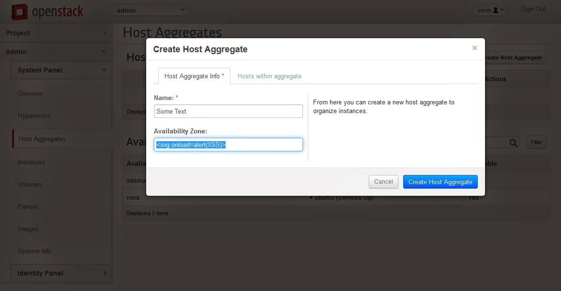
Task: Expand the Identity Panel
Action: click(x=61, y=273)
